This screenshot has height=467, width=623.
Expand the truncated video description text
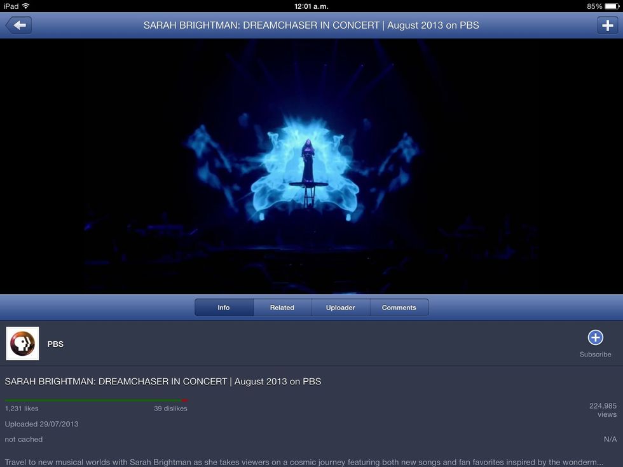click(x=304, y=462)
